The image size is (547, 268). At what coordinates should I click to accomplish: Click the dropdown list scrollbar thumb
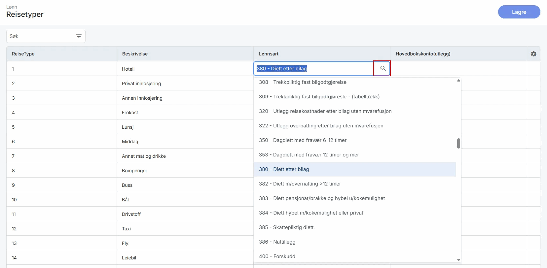coord(458,144)
